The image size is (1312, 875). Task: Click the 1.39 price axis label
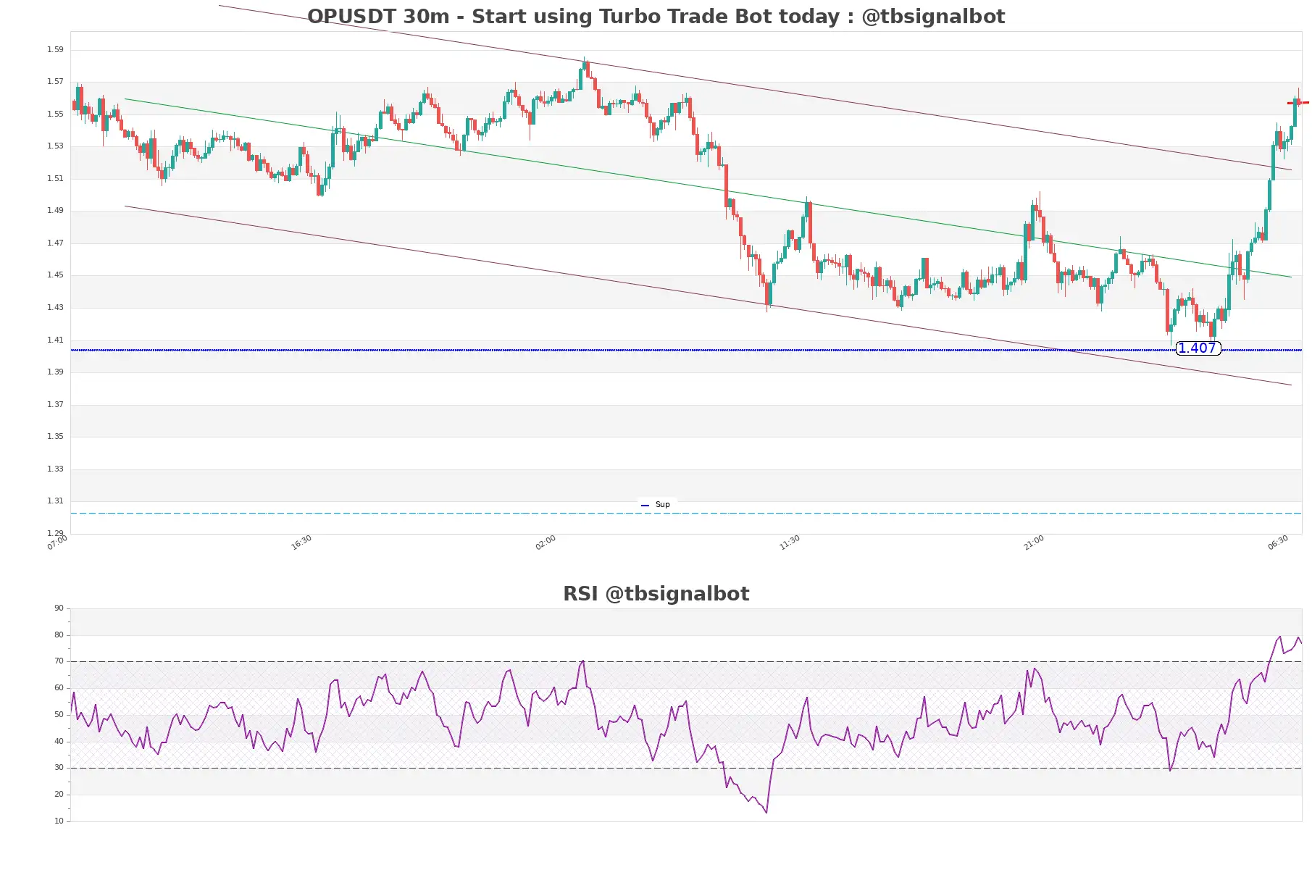click(55, 372)
